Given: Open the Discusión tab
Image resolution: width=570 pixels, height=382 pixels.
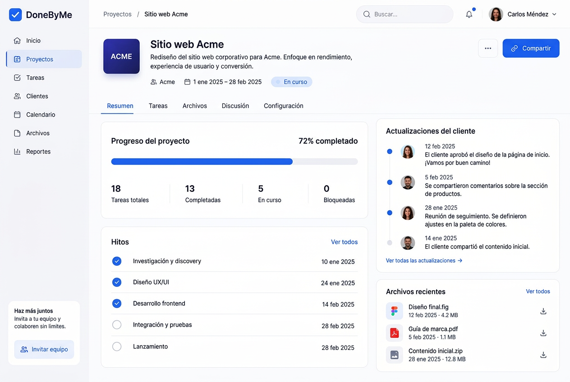Looking at the screenshot, I should tap(235, 106).
